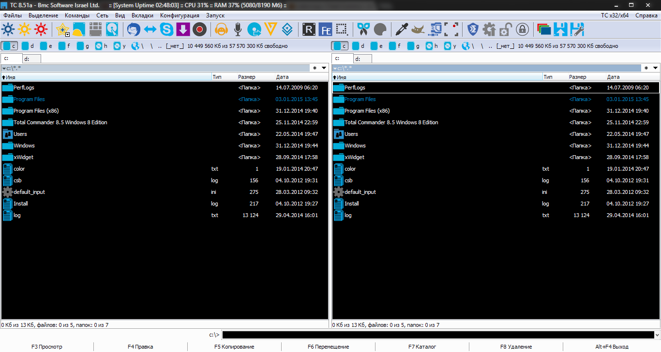
Task: Click the round padlock icon
Action: (x=522, y=29)
